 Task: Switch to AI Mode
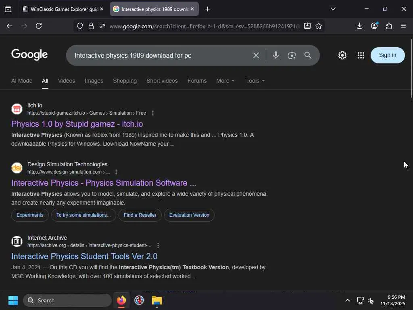(x=22, y=81)
